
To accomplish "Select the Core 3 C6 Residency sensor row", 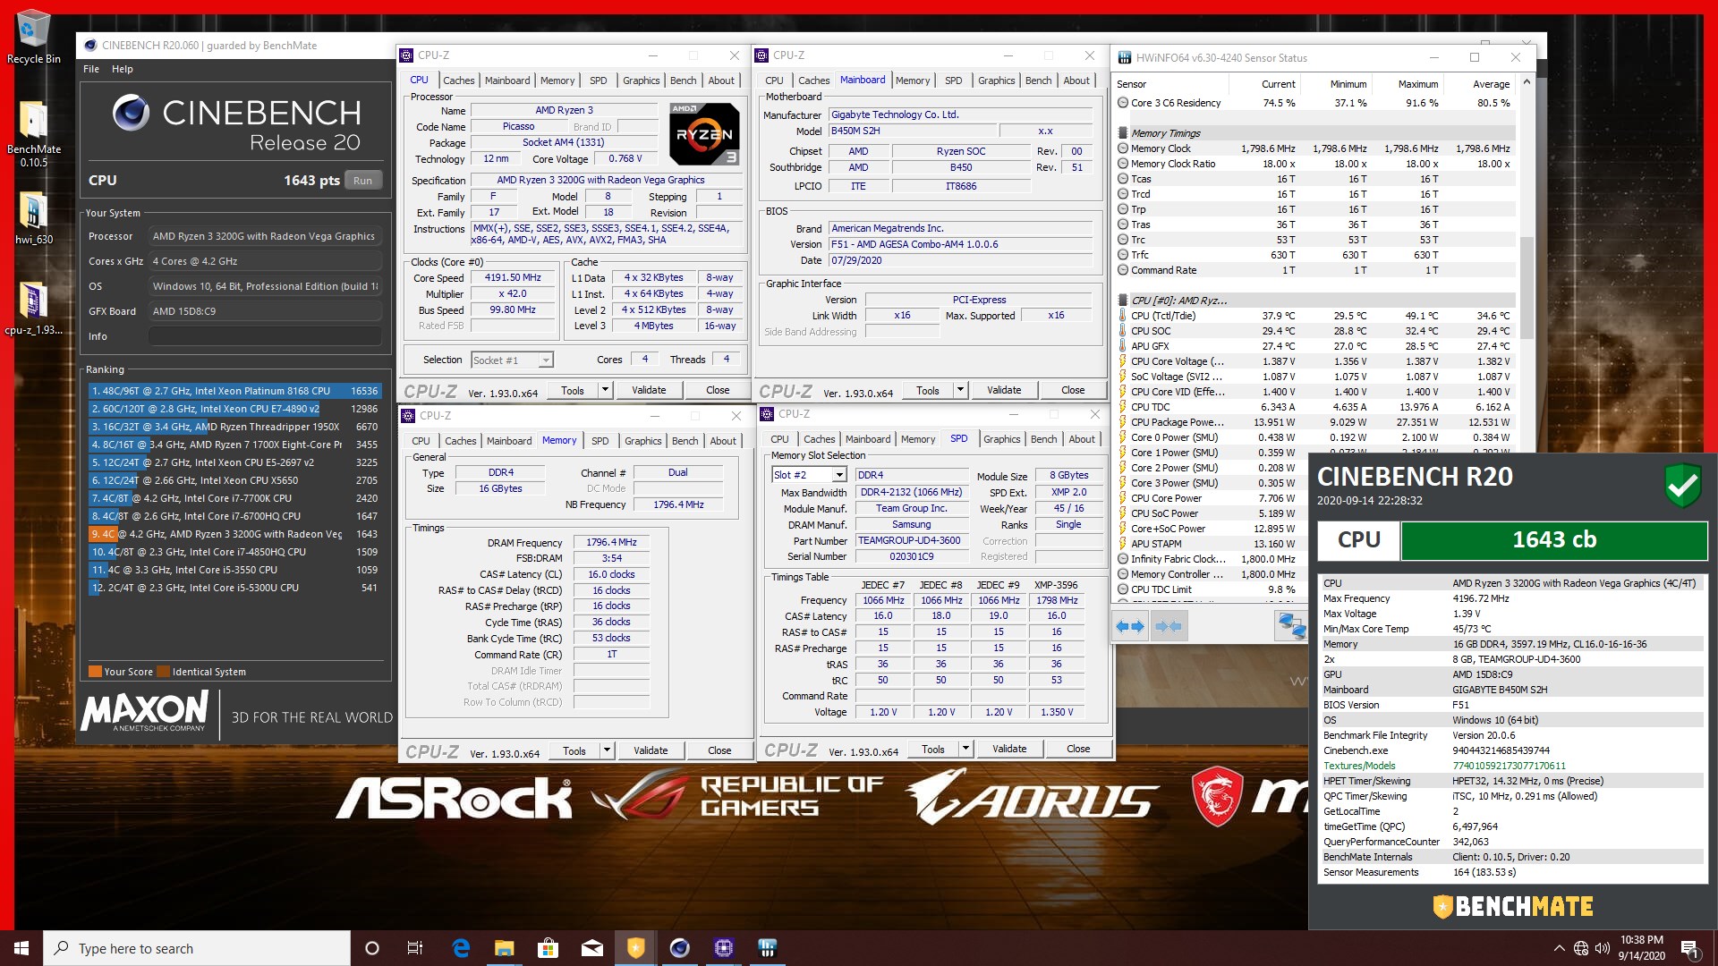I will point(1315,103).
